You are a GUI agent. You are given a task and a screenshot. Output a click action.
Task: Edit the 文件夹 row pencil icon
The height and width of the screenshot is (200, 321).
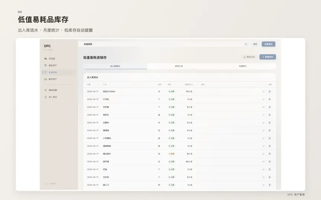pos(263,177)
